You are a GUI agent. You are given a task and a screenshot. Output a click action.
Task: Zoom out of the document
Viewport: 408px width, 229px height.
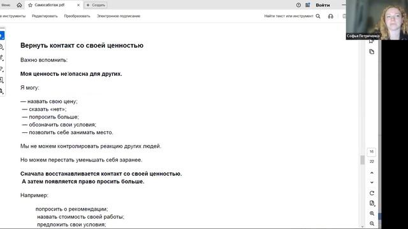click(x=372, y=223)
